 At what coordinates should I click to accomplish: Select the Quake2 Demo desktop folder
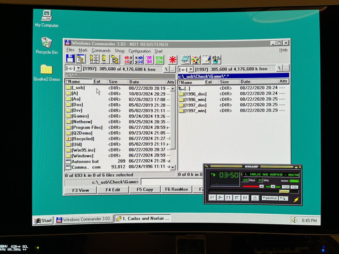(47, 73)
